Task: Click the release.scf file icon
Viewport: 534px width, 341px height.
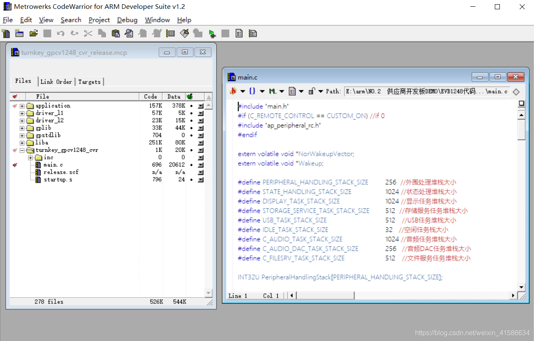Action: (x=38, y=172)
